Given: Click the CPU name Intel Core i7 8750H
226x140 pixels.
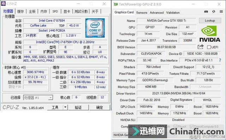Looking at the screenshot, I should pyautogui.click(x=52, y=20).
